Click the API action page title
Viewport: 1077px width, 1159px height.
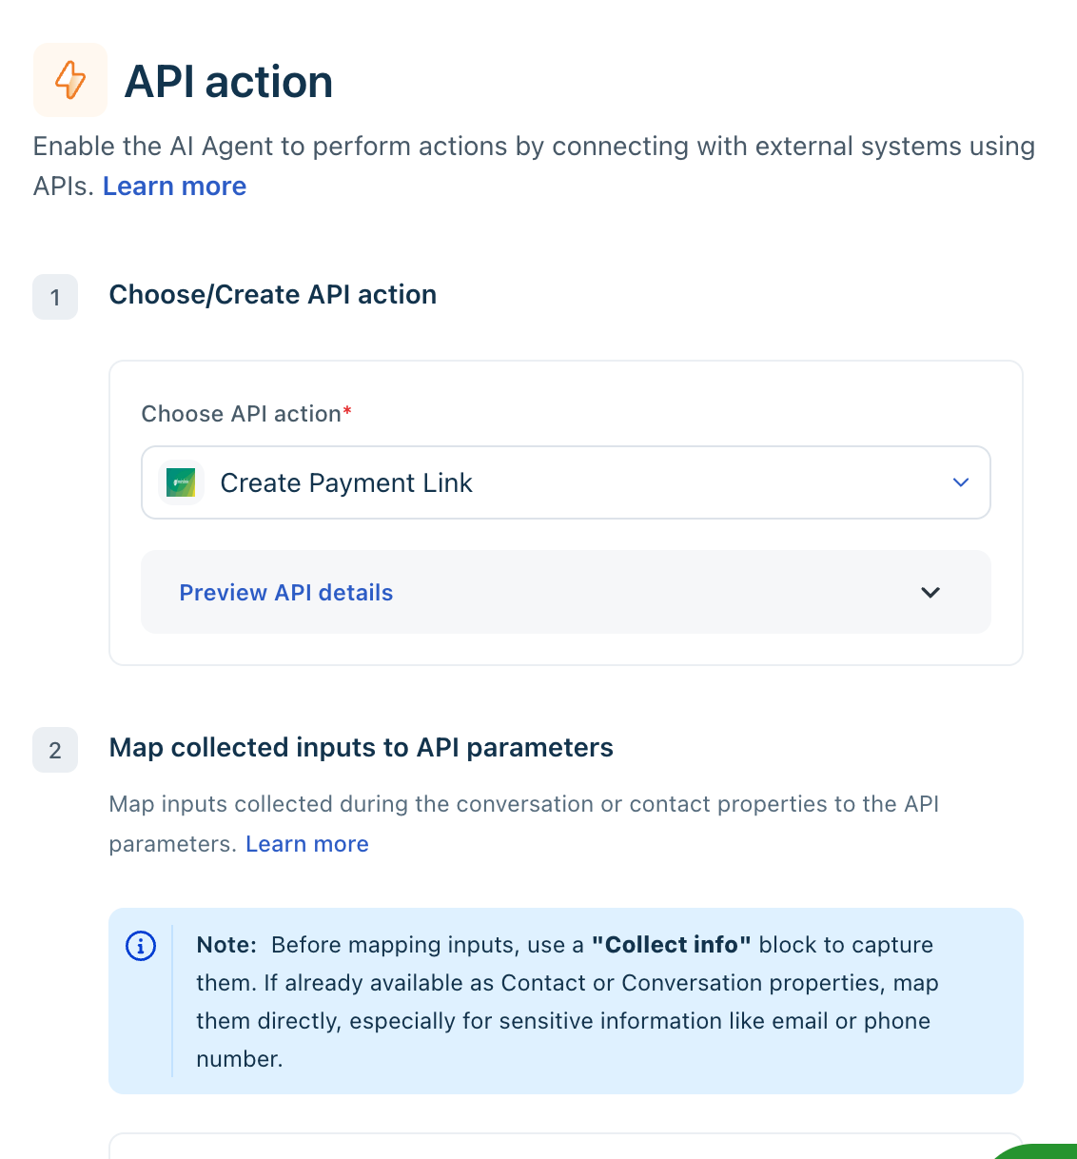pos(229,82)
